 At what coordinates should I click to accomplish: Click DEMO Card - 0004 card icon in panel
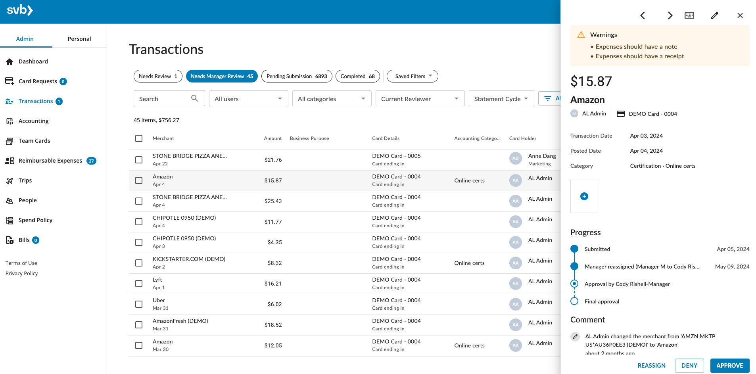click(x=621, y=114)
